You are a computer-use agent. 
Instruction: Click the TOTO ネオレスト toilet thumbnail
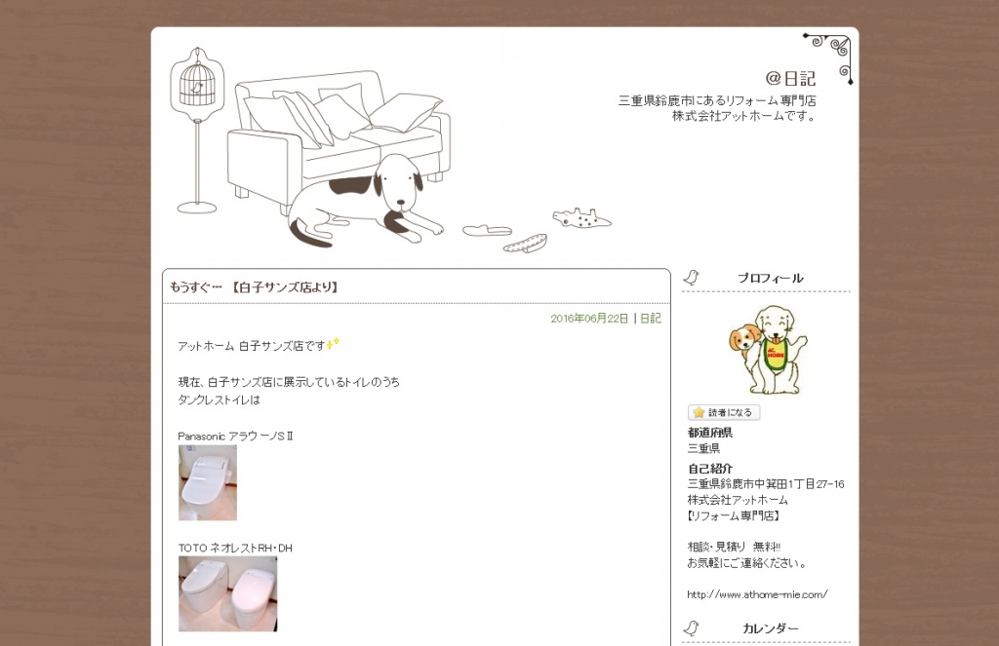(x=228, y=593)
